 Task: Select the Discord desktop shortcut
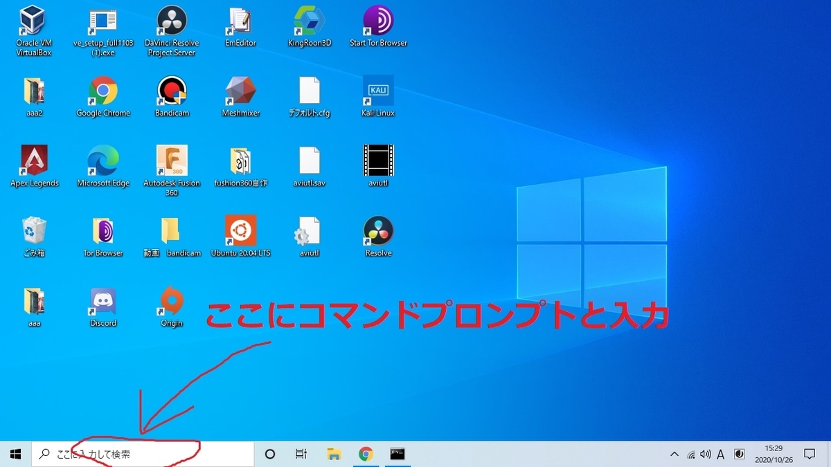click(x=103, y=307)
